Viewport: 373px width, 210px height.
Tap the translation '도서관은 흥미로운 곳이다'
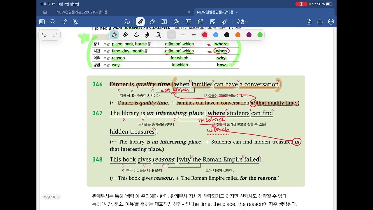[x=156, y=124]
